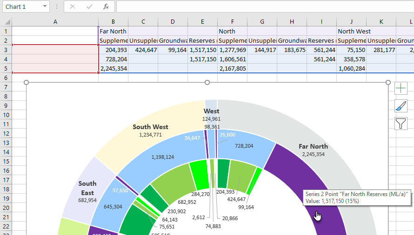Select column A header
The image size is (414, 235).
(55, 22)
